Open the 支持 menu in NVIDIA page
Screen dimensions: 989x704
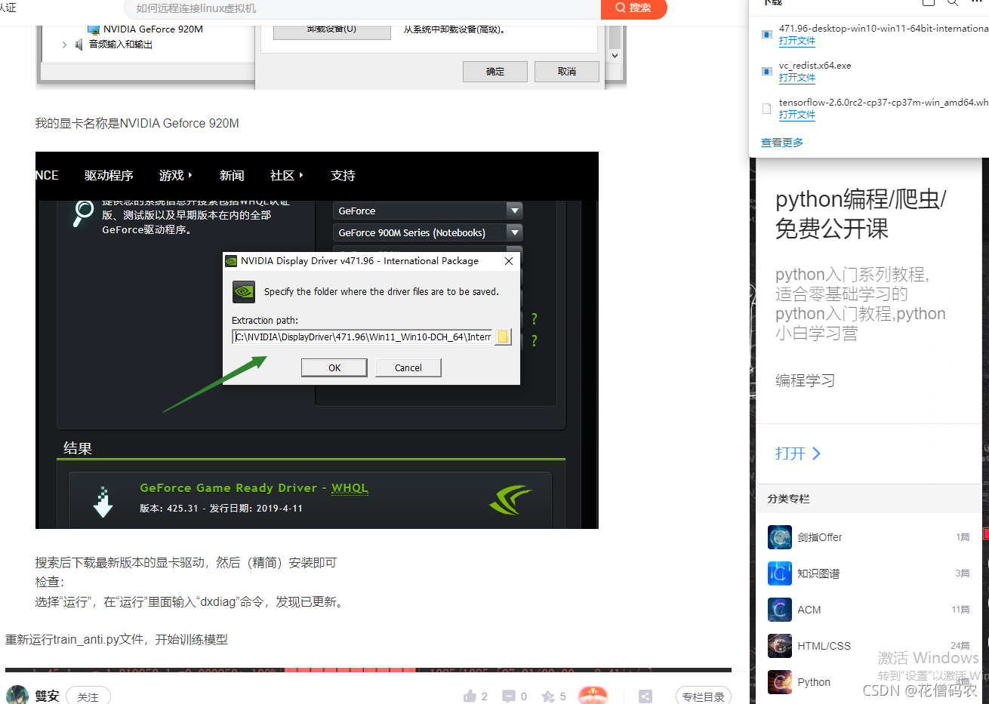pyautogui.click(x=343, y=175)
